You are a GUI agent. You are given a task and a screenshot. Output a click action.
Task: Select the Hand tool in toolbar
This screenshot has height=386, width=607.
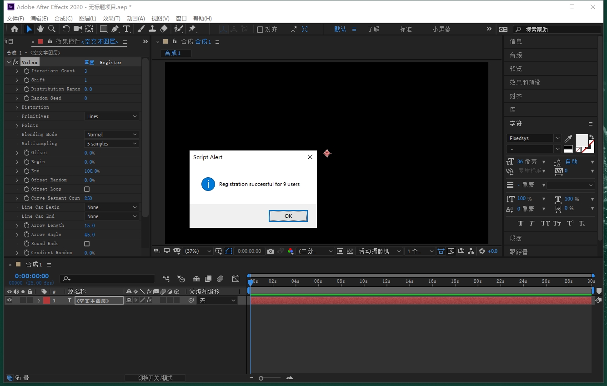40,29
